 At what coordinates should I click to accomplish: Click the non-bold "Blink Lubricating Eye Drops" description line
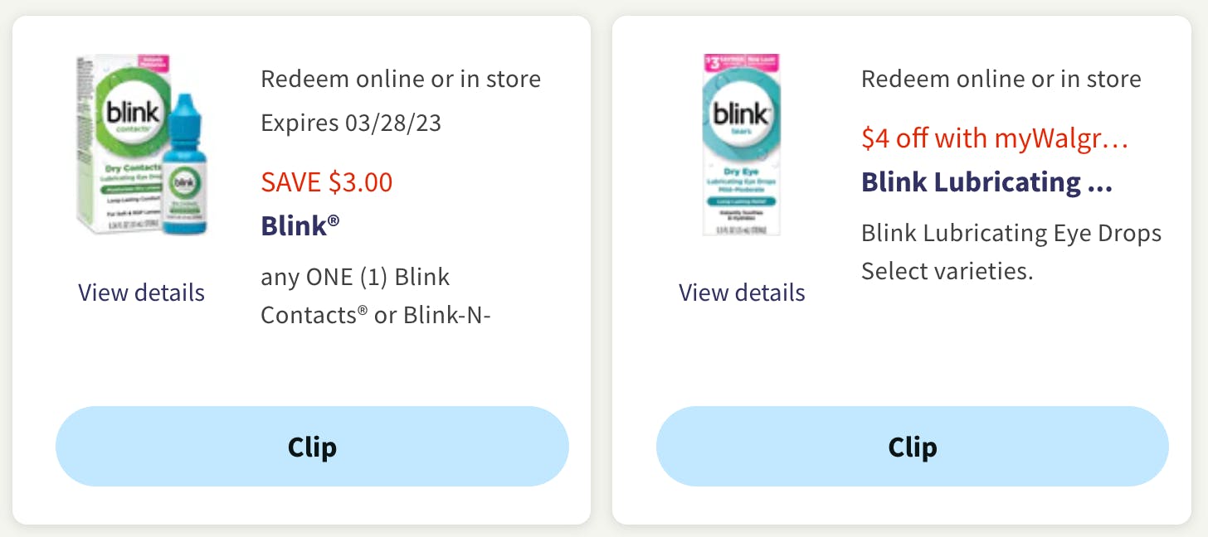pyautogui.click(x=1011, y=233)
